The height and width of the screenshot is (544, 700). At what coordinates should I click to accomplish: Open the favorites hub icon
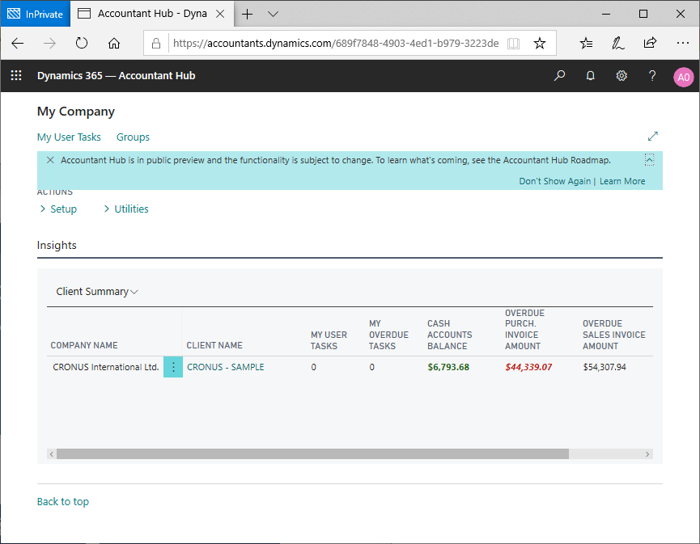click(586, 44)
